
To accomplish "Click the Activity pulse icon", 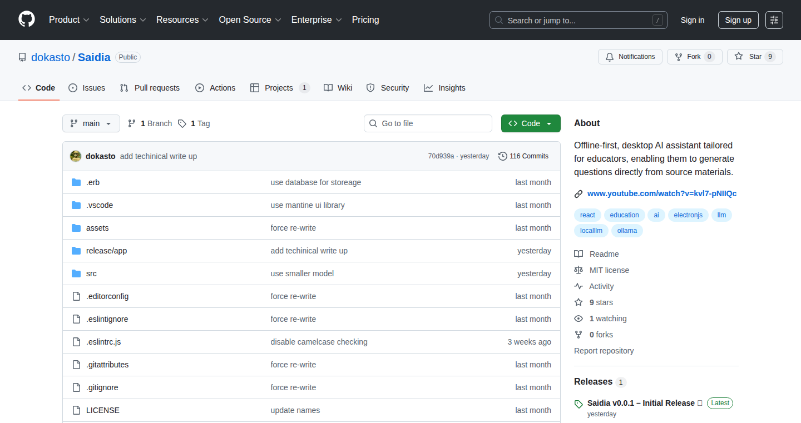I will [x=578, y=286].
